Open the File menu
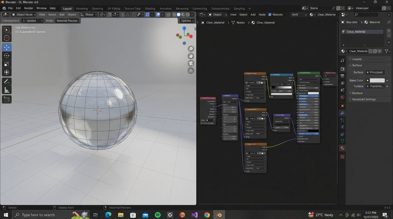Screen dimensions: 393x219 click(10, 8)
